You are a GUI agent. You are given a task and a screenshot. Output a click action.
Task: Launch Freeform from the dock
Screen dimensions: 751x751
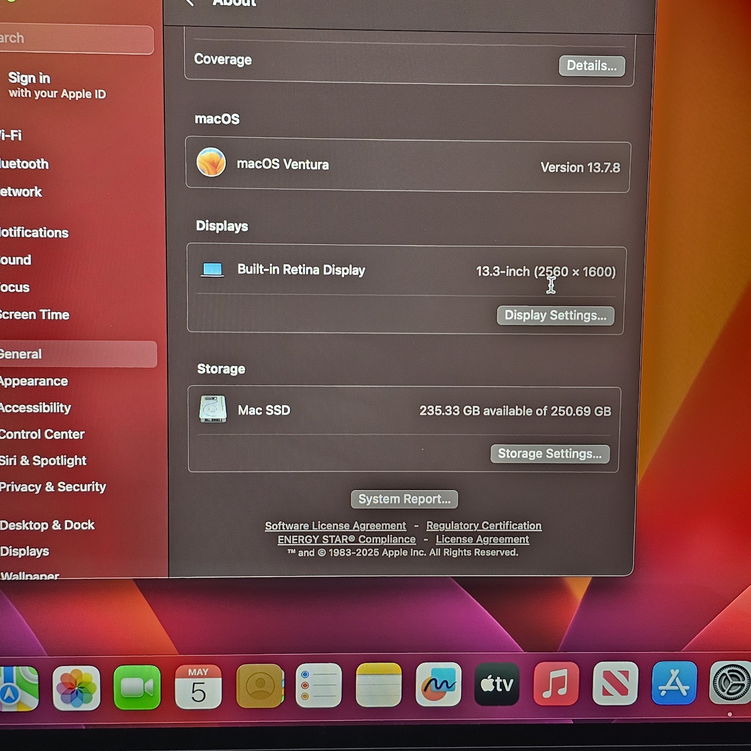pyautogui.click(x=438, y=684)
